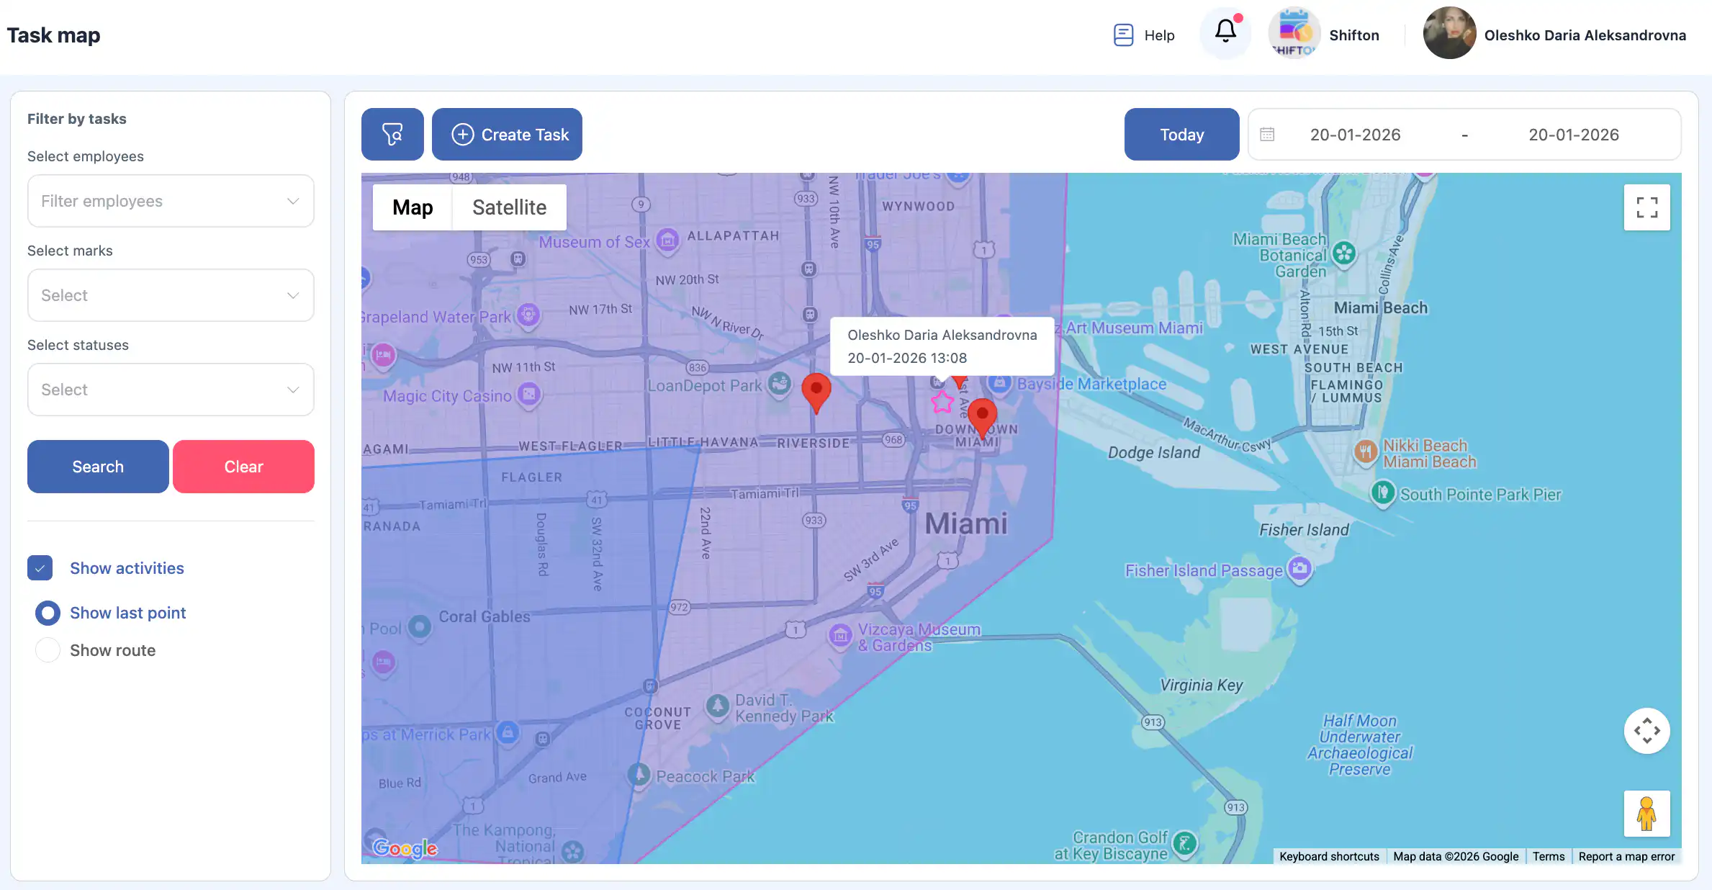Switch to the Satellite map view

click(x=509, y=207)
